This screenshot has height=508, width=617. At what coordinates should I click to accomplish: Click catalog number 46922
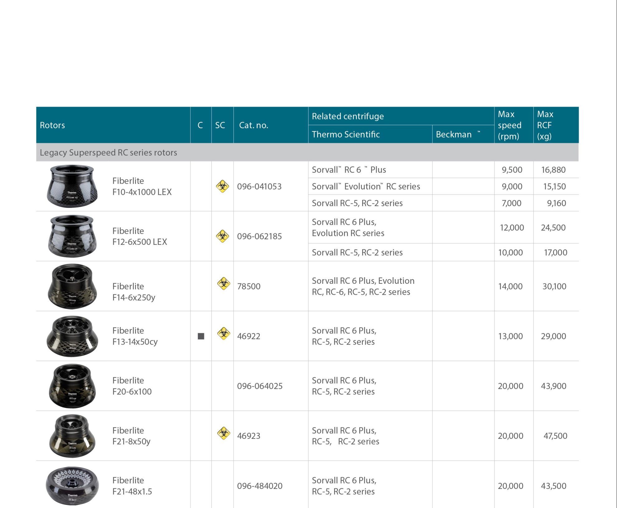pos(248,336)
